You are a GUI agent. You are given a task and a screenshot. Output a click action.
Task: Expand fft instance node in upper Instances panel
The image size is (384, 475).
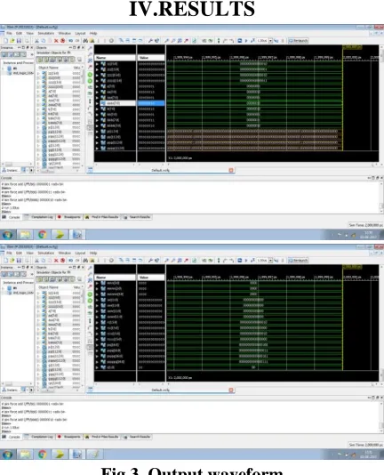click(x=4, y=68)
